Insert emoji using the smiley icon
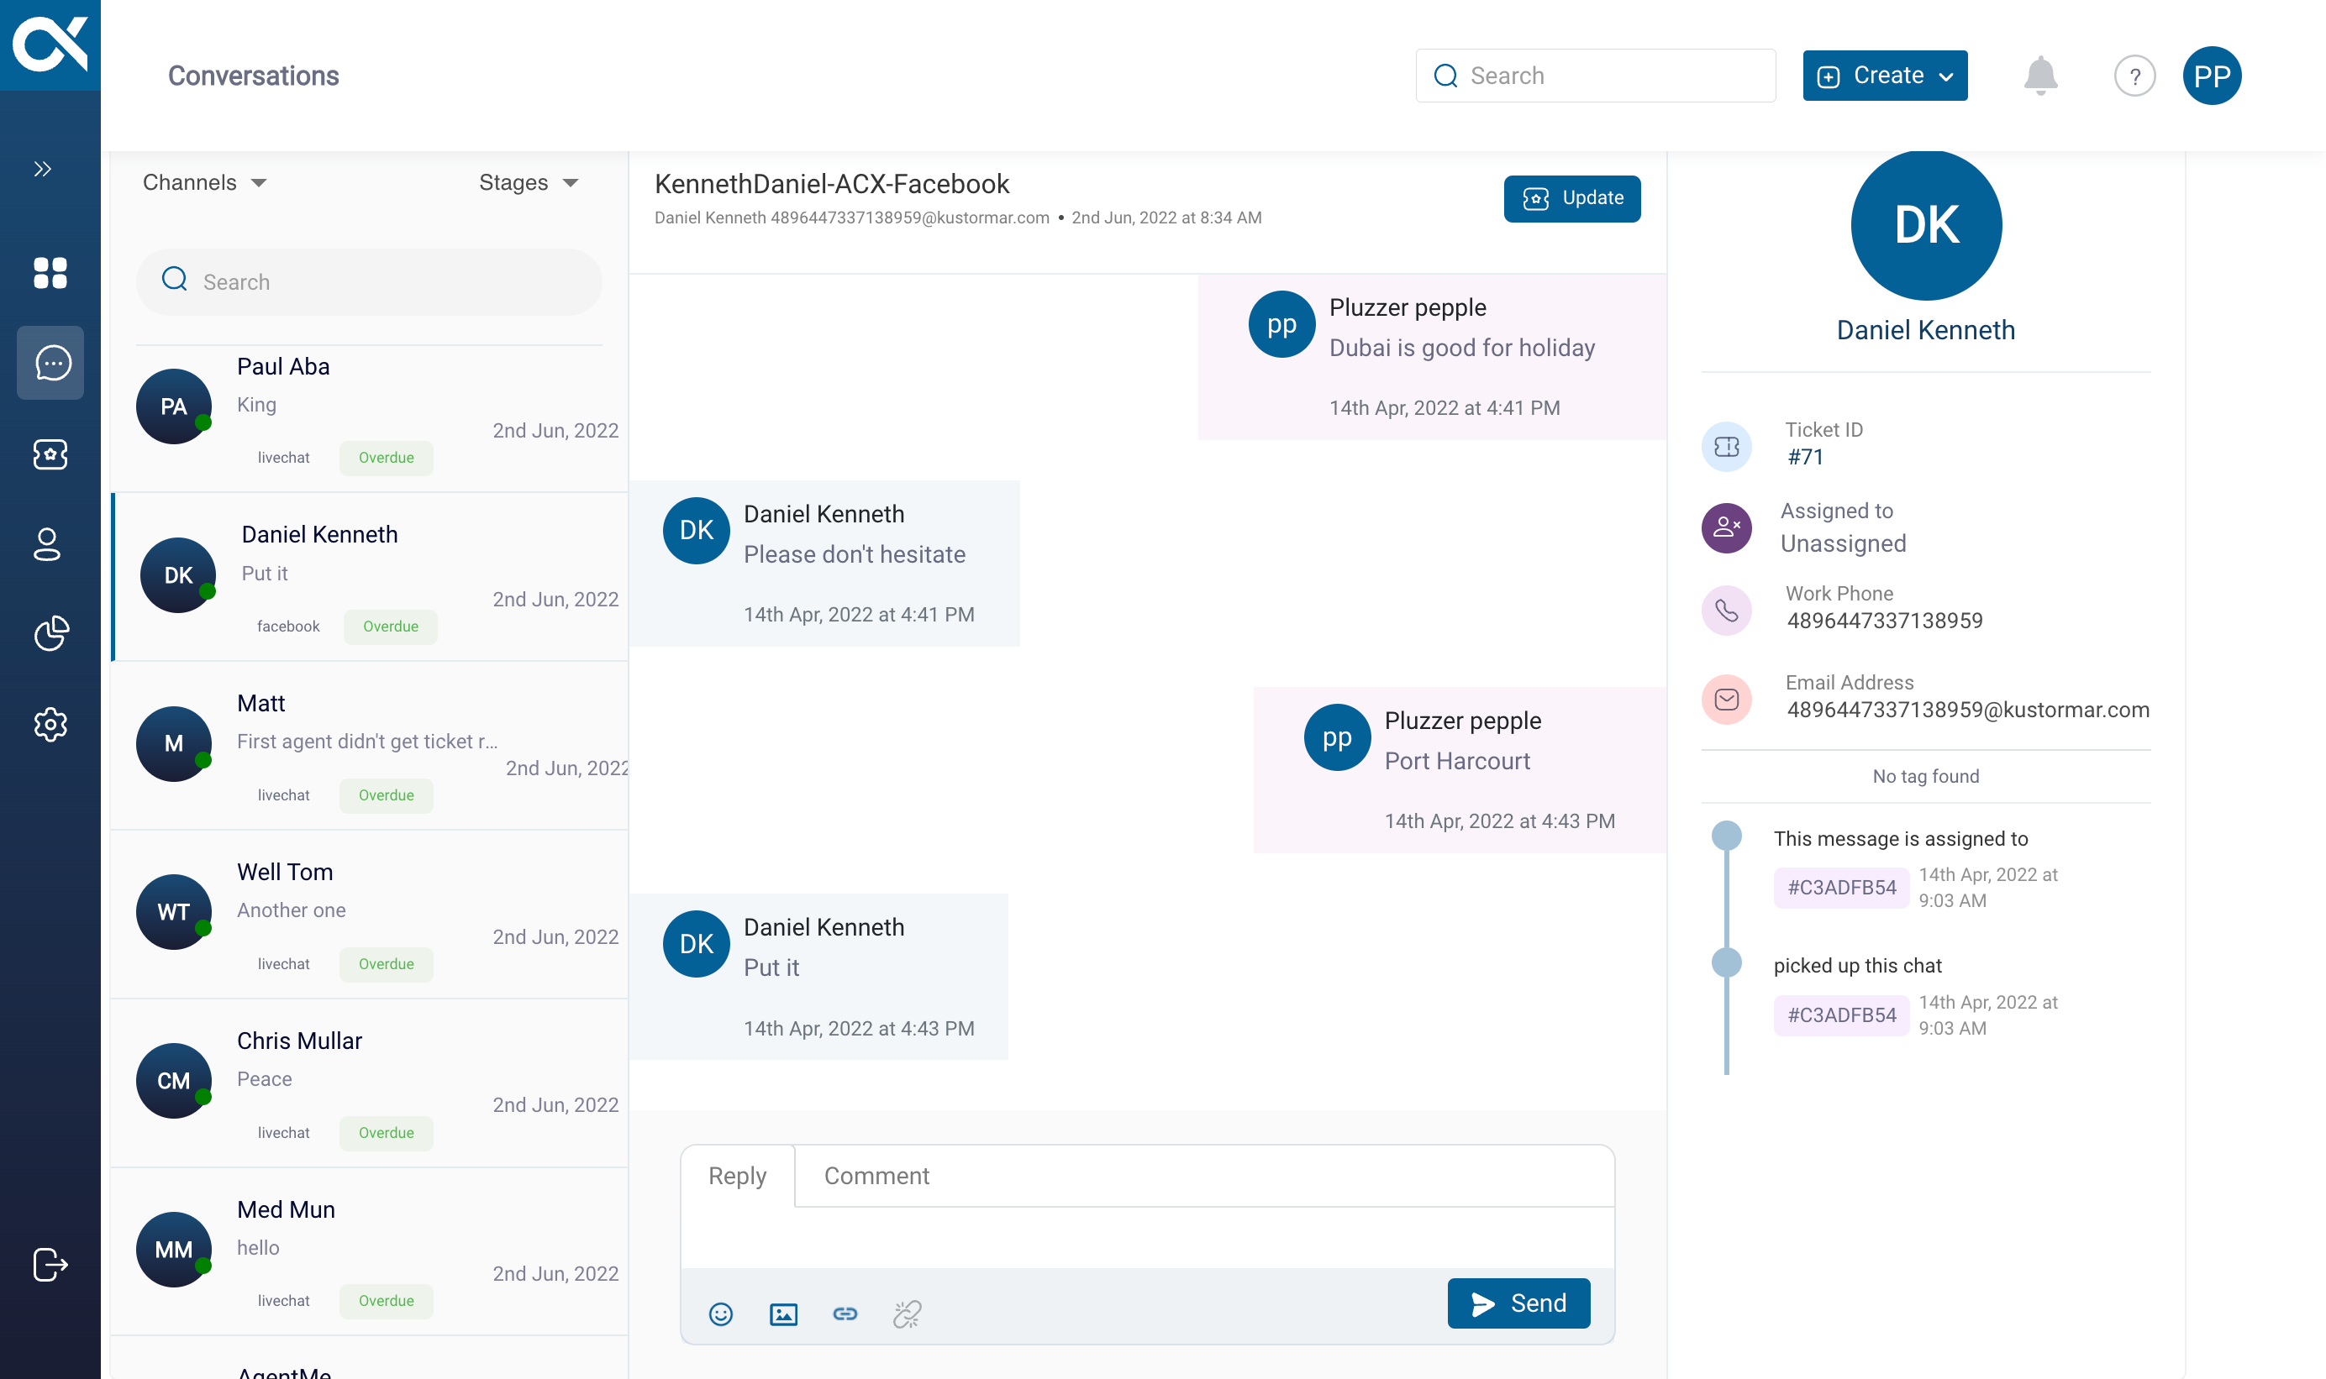Viewport: 2326px width, 1379px height. (x=720, y=1314)
